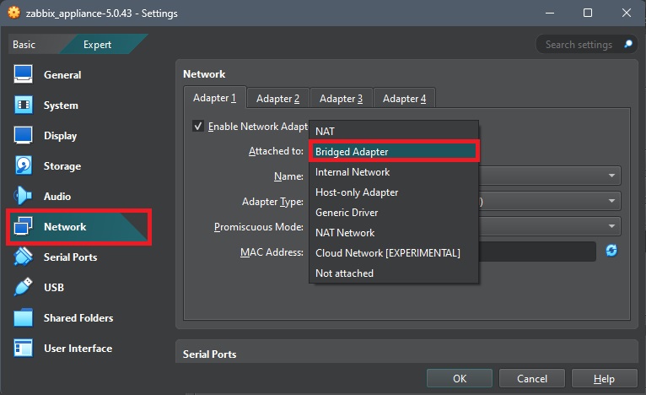
Task: Open the Display settings icon
Action: 24,136
